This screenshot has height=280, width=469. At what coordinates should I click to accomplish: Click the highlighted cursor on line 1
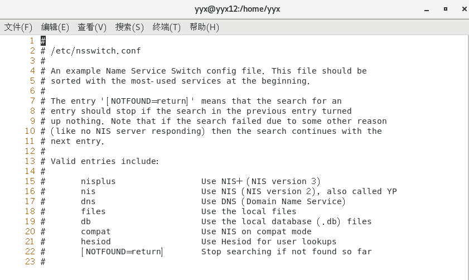tap(43, 41)
